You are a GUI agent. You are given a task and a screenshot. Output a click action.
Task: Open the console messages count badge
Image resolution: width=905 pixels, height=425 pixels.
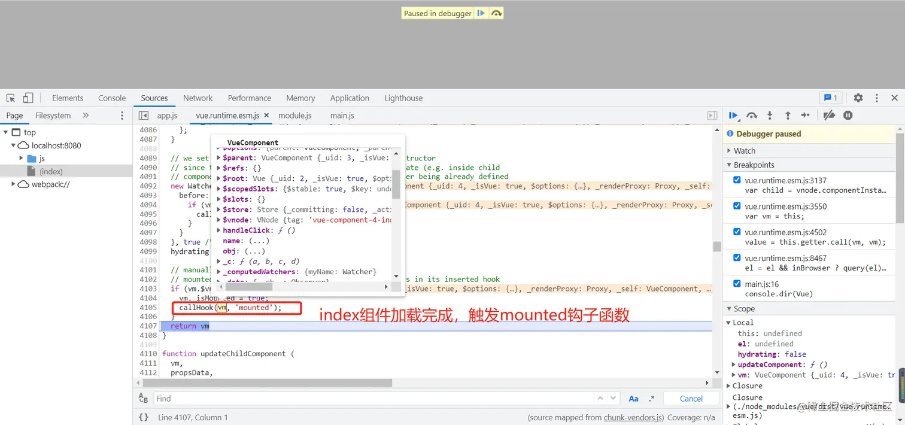[831, 98]
